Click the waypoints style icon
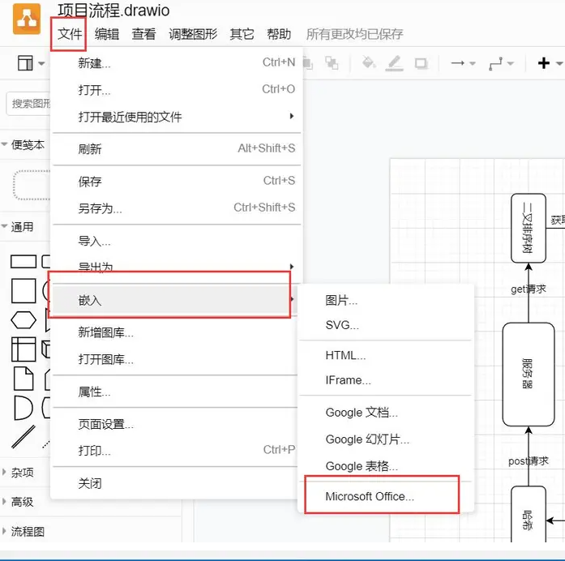Viewport: 565px width, 561px height. coord(495,64)
